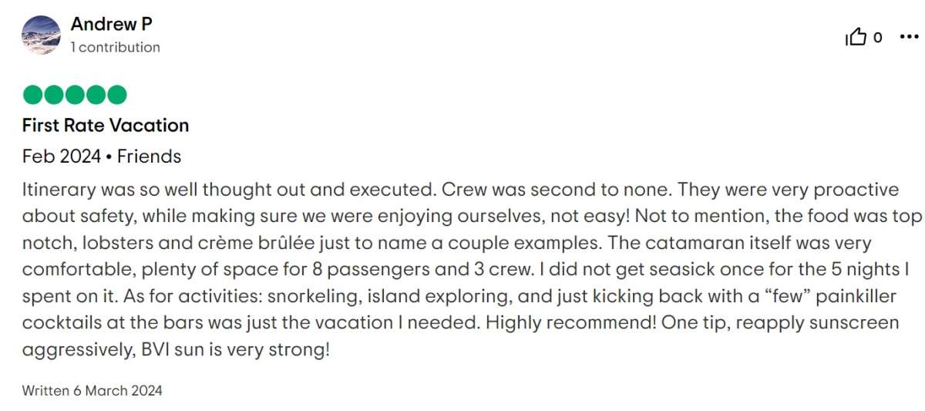925x411 pixels.
Task: Click the "Written 6 March 2024" date text
Action: 92,390
